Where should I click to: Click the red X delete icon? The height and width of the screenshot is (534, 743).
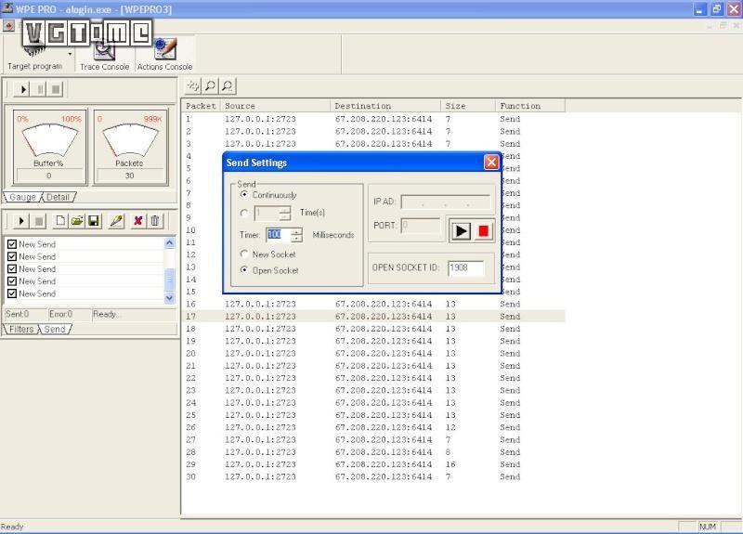click(137, 221)
